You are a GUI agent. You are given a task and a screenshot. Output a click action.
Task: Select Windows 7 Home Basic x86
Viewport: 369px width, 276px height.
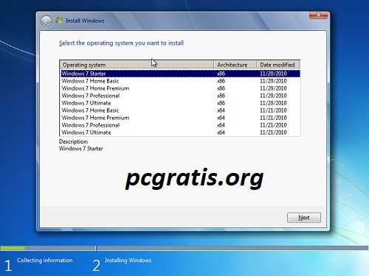[180, 81]
